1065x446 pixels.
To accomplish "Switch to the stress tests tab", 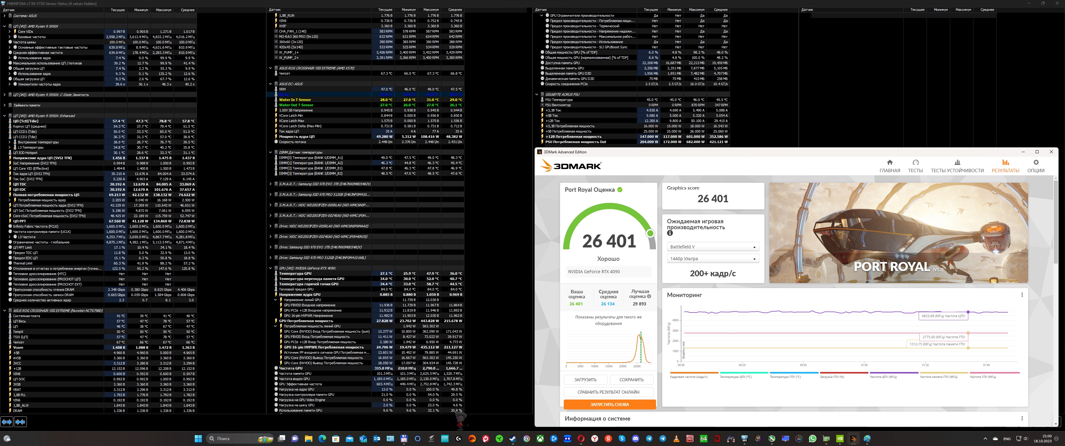I will pyautogui.click(x=957, y=166).
